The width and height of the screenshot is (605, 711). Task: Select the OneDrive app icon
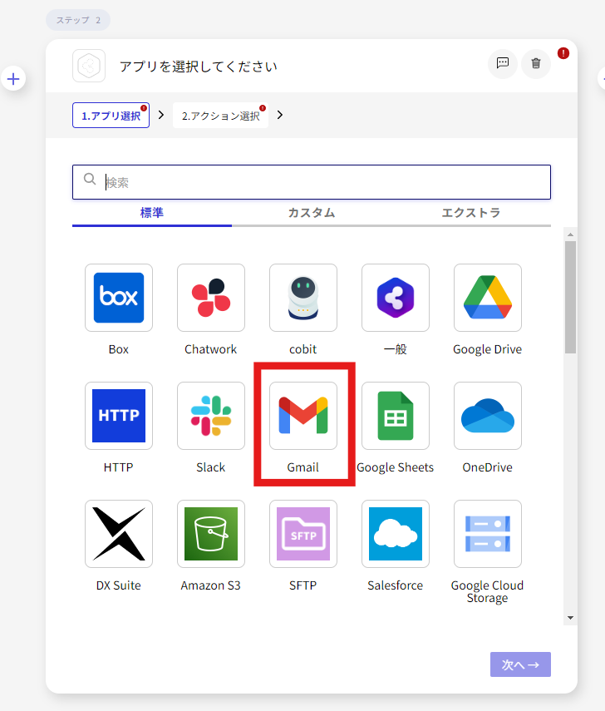488,415
